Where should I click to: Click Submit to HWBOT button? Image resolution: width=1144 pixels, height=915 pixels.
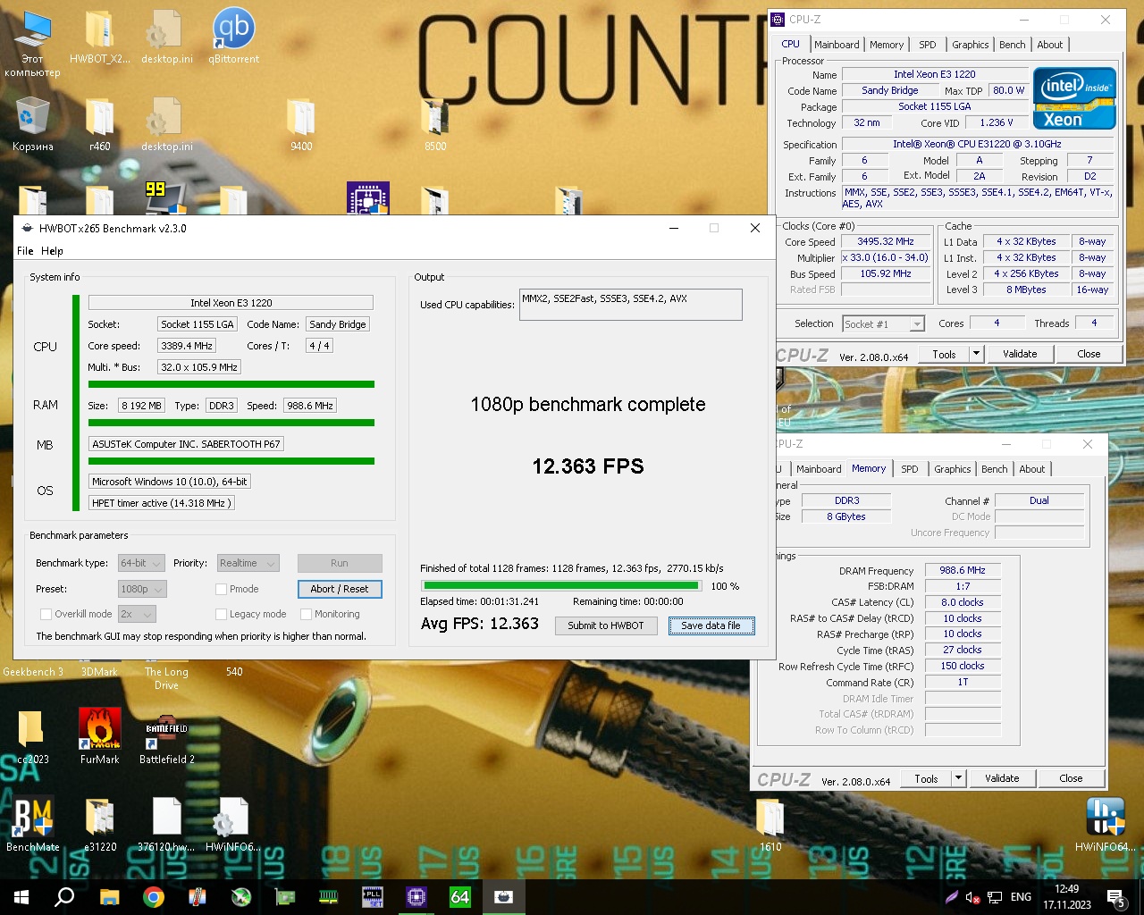coord(606,625)
